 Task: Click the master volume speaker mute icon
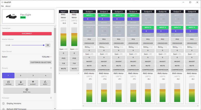[x=47, y=45]
